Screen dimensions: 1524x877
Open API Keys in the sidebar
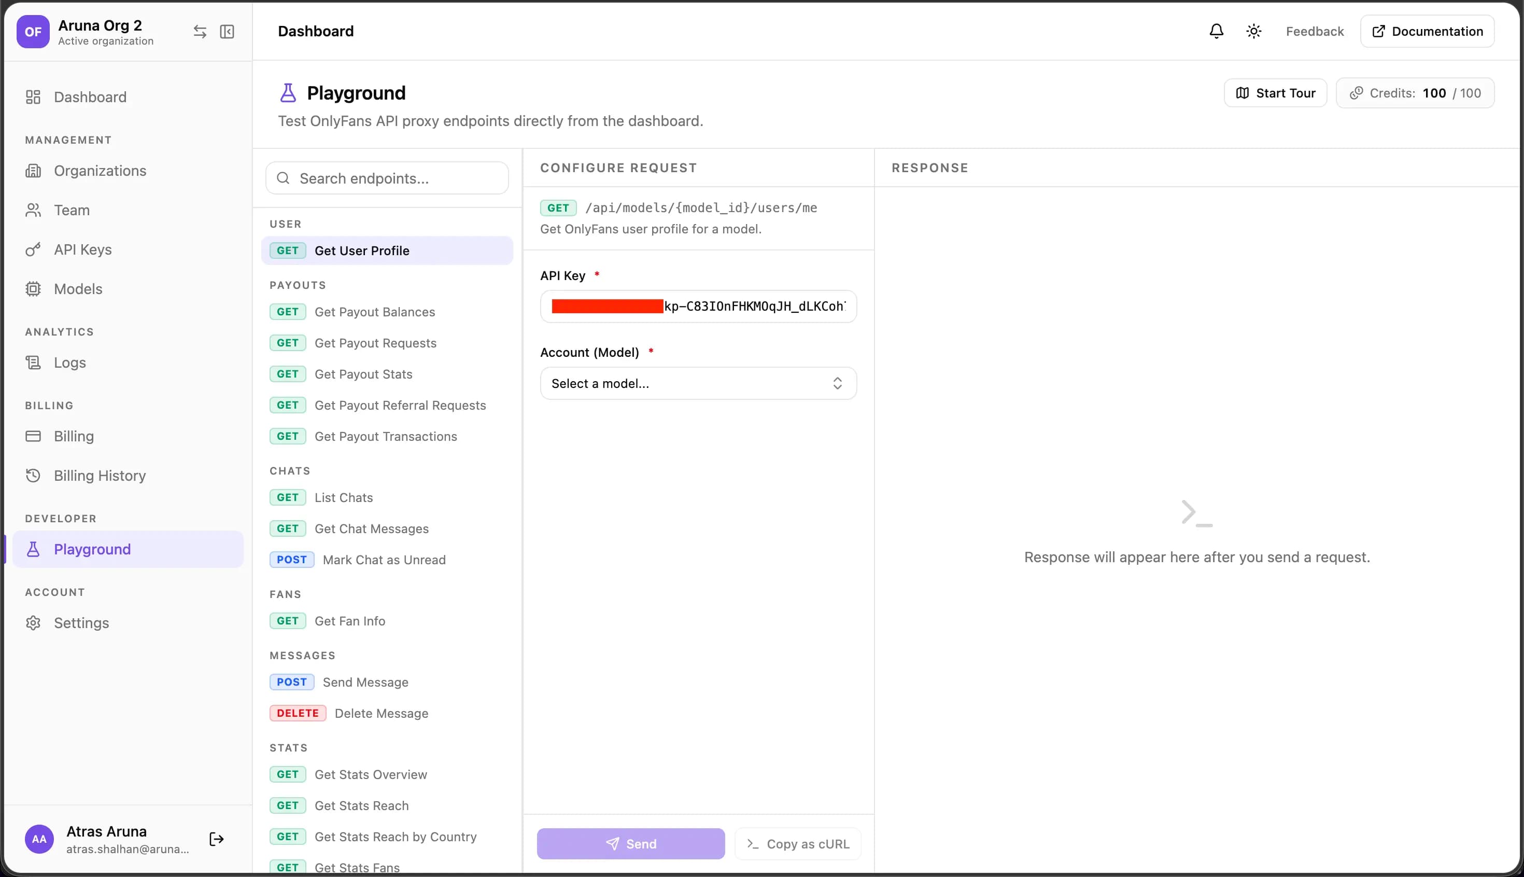tap(128, 249)
